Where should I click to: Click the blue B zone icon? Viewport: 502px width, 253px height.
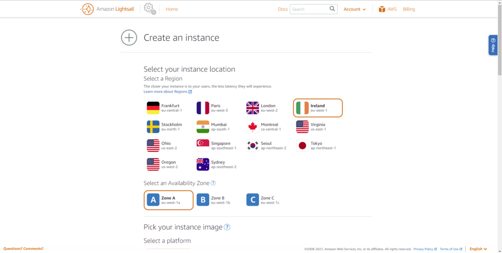(203, 200)
